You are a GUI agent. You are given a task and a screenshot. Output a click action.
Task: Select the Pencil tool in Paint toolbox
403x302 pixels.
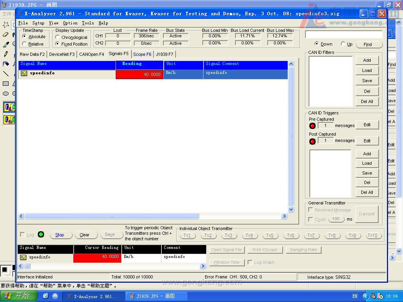coord(6,54)
